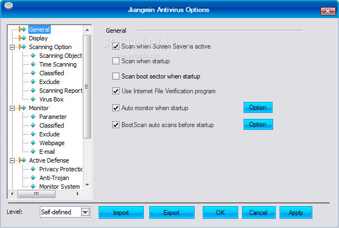Click diamond icon next to Virus Box
Image resolution: width=339 pixels, height=228 pixels.
coord(33,99)
